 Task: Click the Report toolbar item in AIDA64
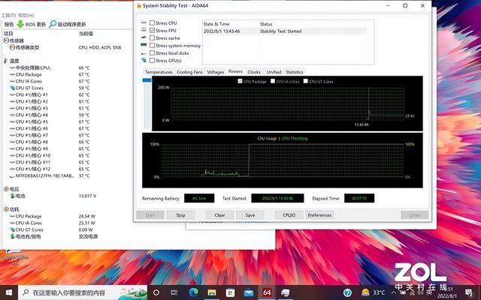[9, 24]
